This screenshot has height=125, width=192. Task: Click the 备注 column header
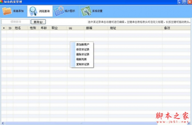tap(176, 28)
